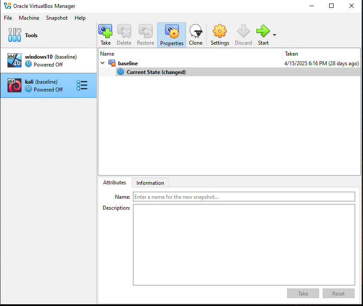363x306 pixels.
Task: Select the baseline snapshot row
Action: (229, 63)
